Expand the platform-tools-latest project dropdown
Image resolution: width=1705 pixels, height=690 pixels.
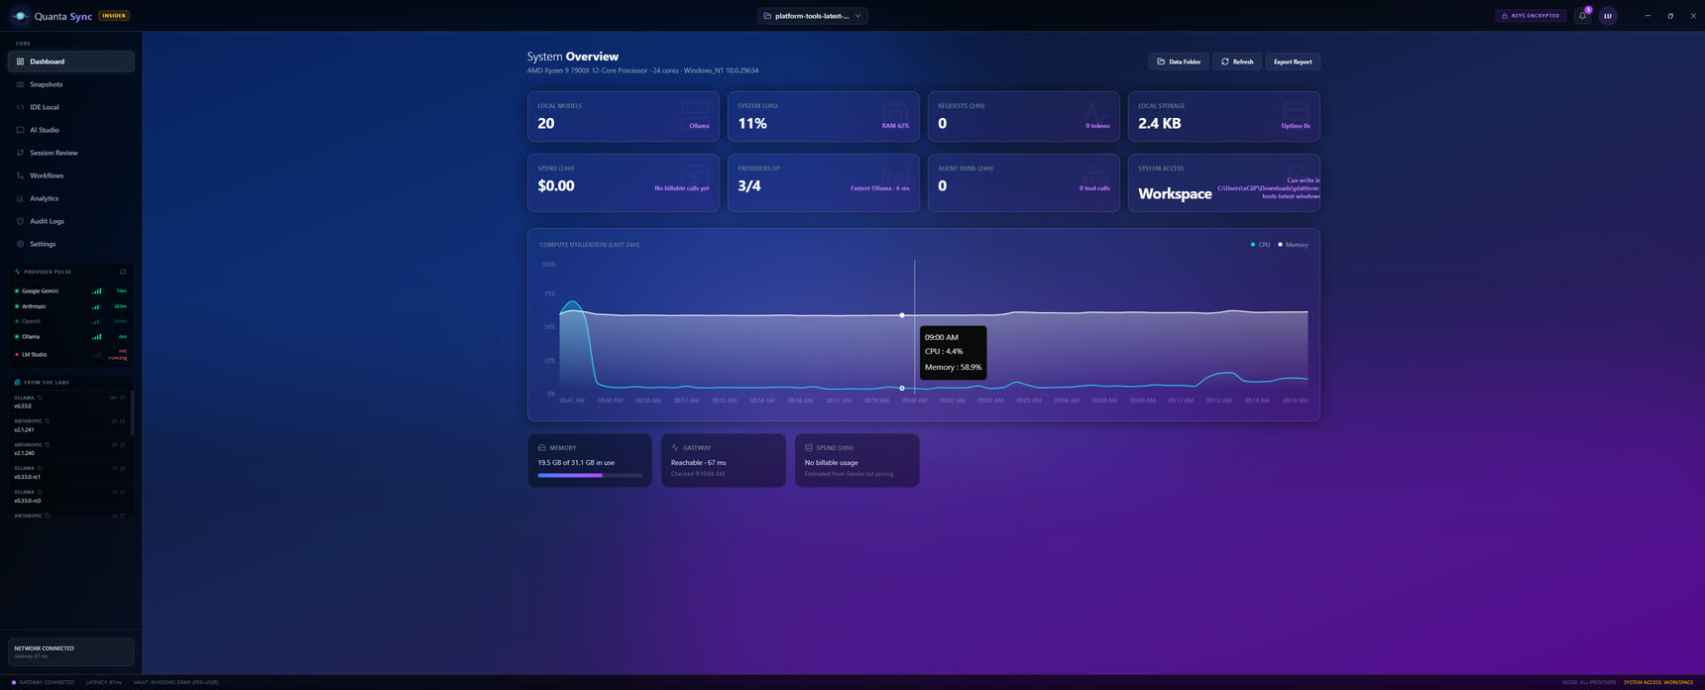(x=813, y=16)
